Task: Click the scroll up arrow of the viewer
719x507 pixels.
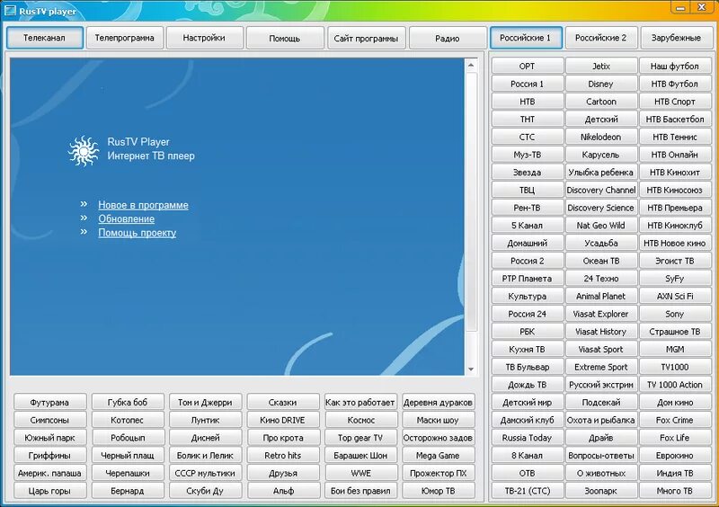Action: coord(471,66)
